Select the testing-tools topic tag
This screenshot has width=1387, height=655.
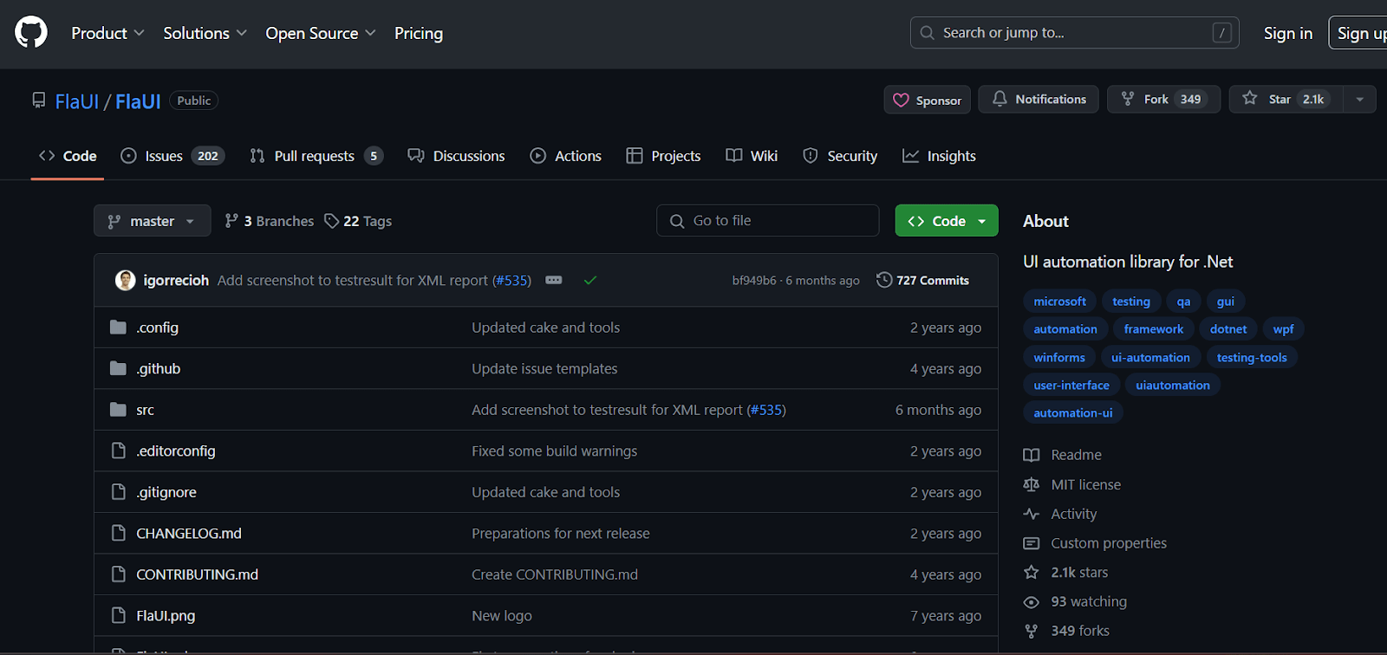point(1252,357)
